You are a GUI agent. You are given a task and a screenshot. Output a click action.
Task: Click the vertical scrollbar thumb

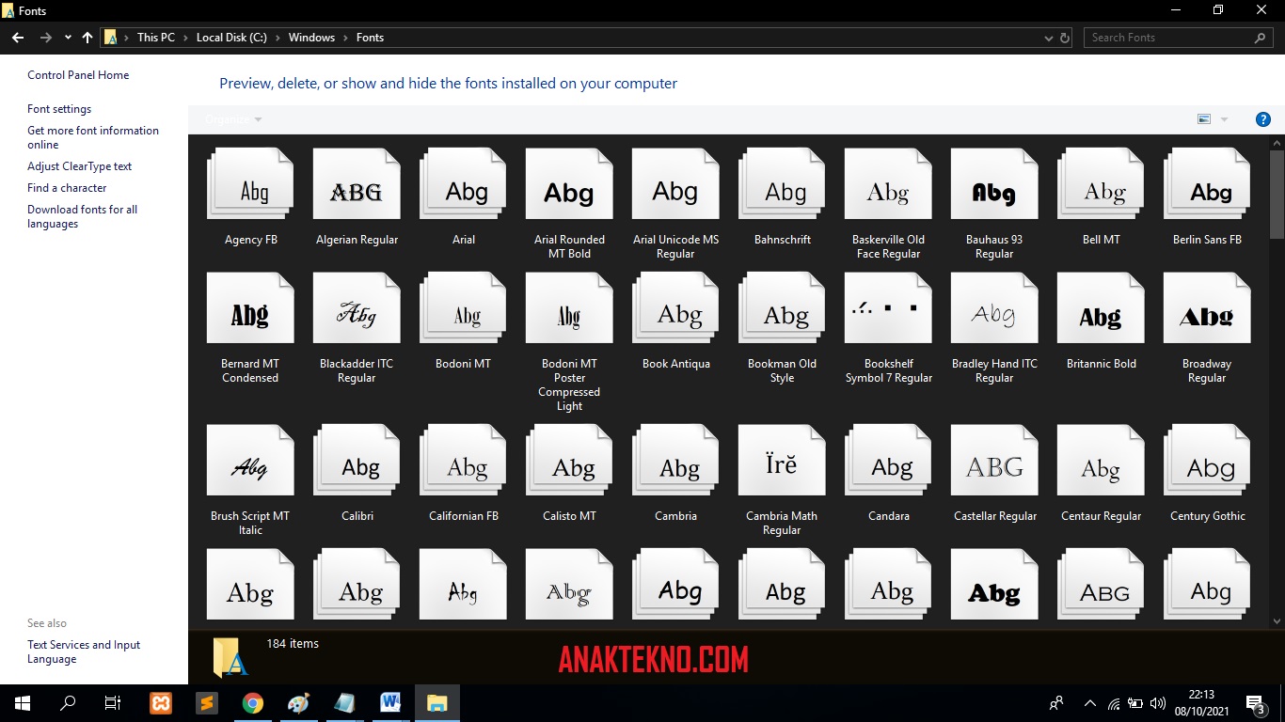pos(1277,193)
